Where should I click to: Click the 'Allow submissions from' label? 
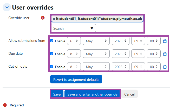[x=27, y=41]
